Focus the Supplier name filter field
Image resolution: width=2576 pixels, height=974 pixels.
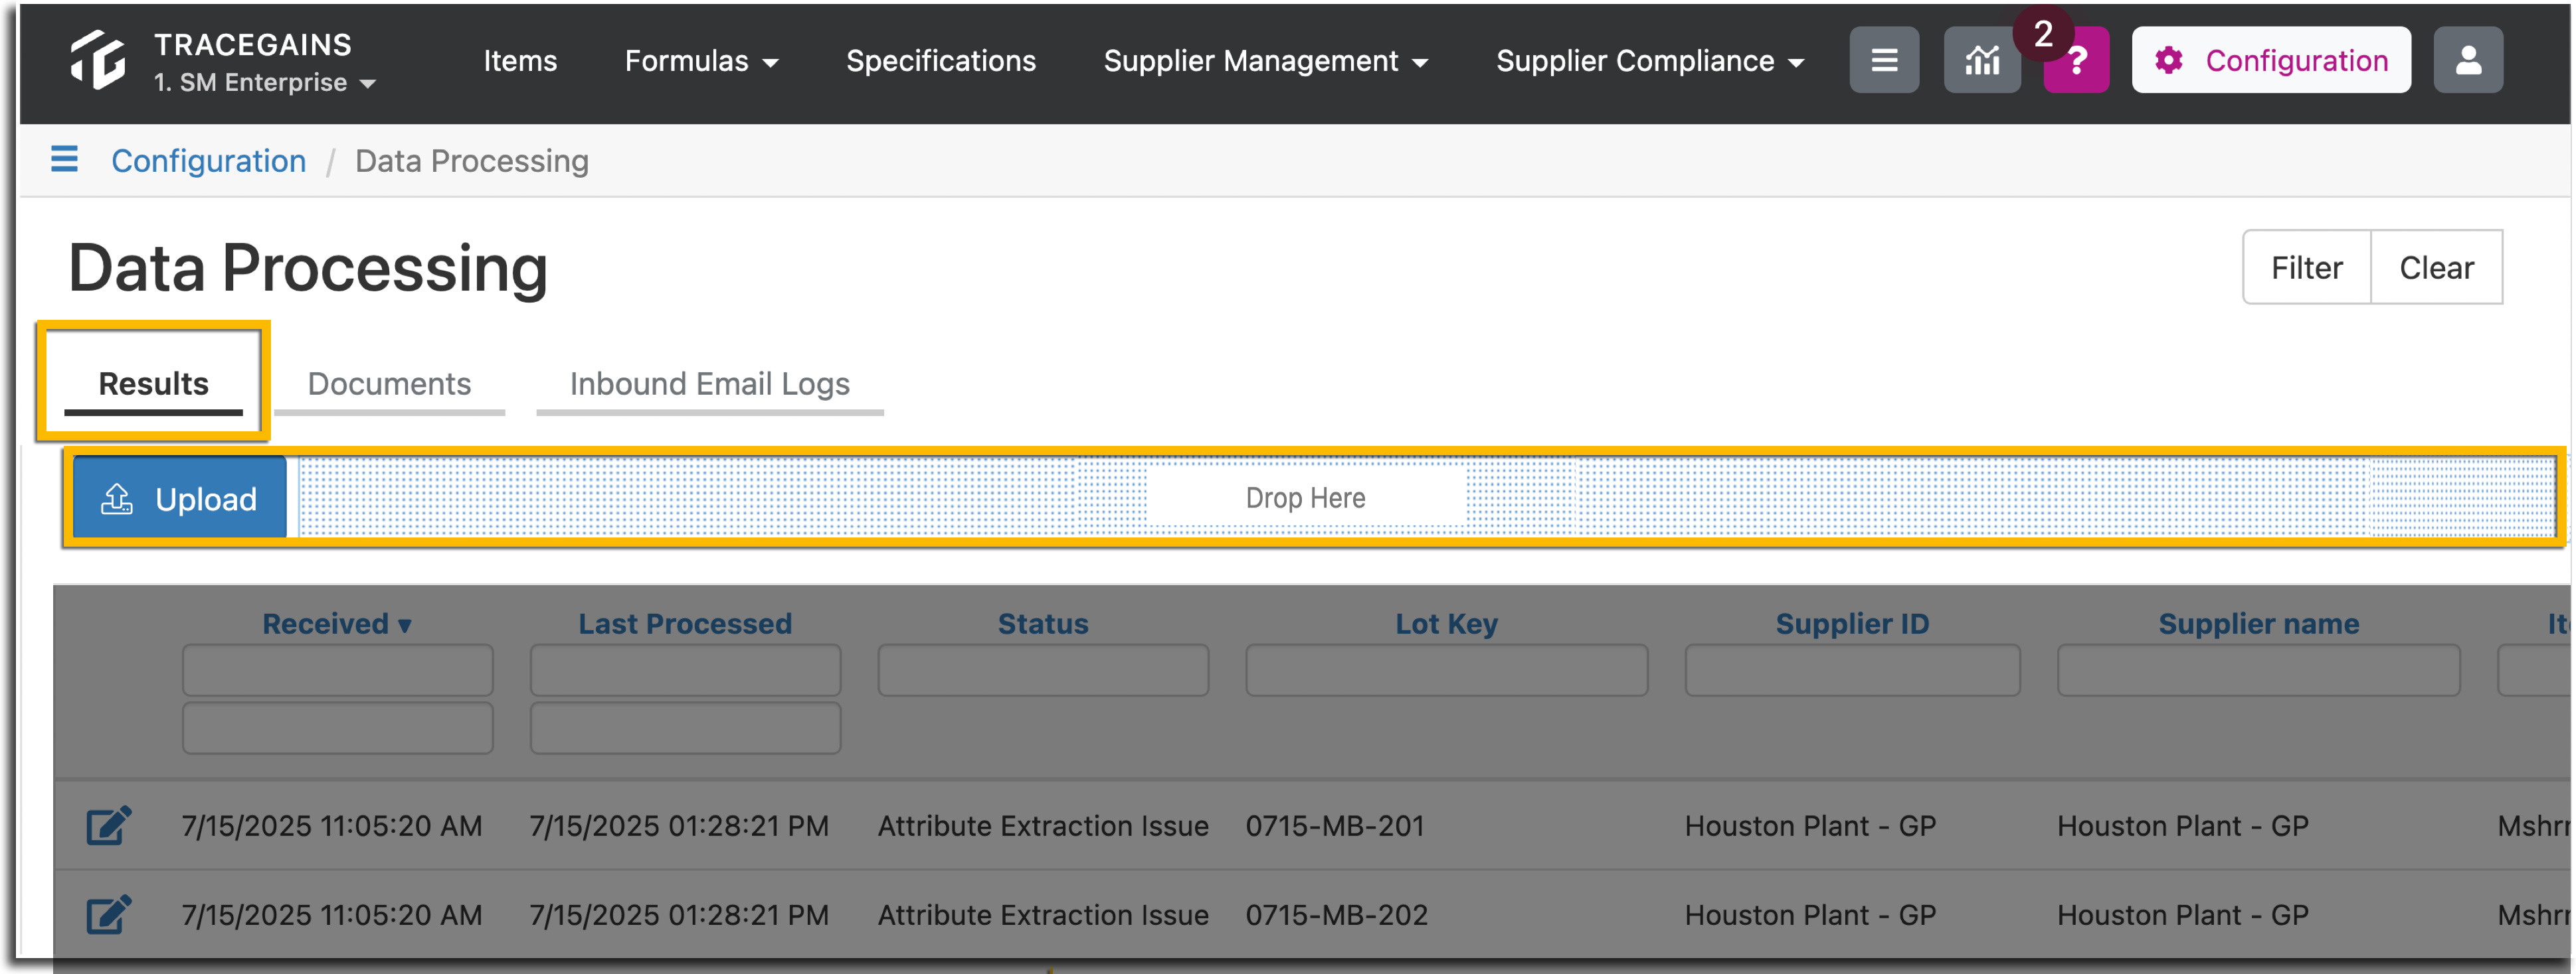point(2258,669)
